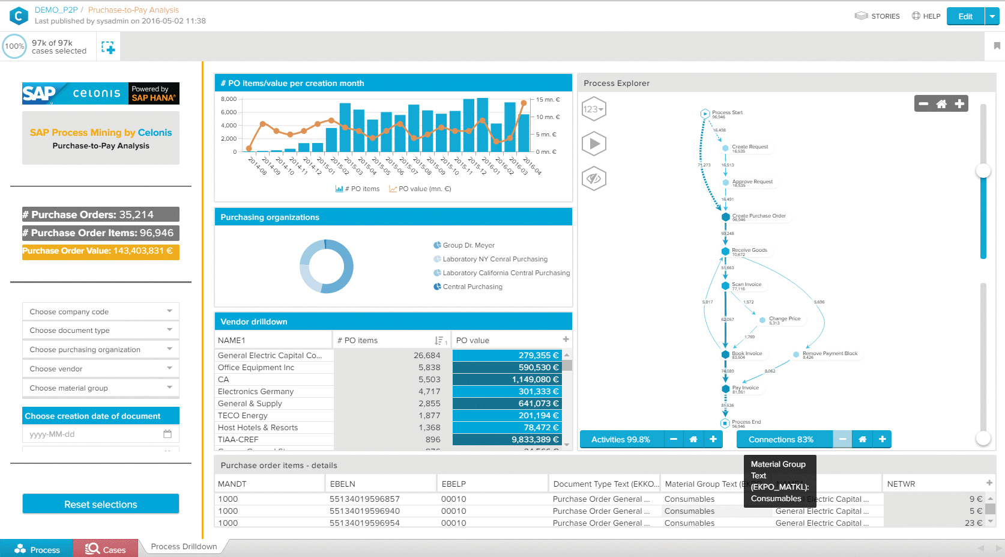Toggle the eye visibility hexagon icon
Screen dimensions: 1005x557
pyautogui.click(x=594, y=178)
